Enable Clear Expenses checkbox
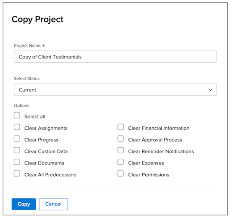230x218 pixels. 121,162
